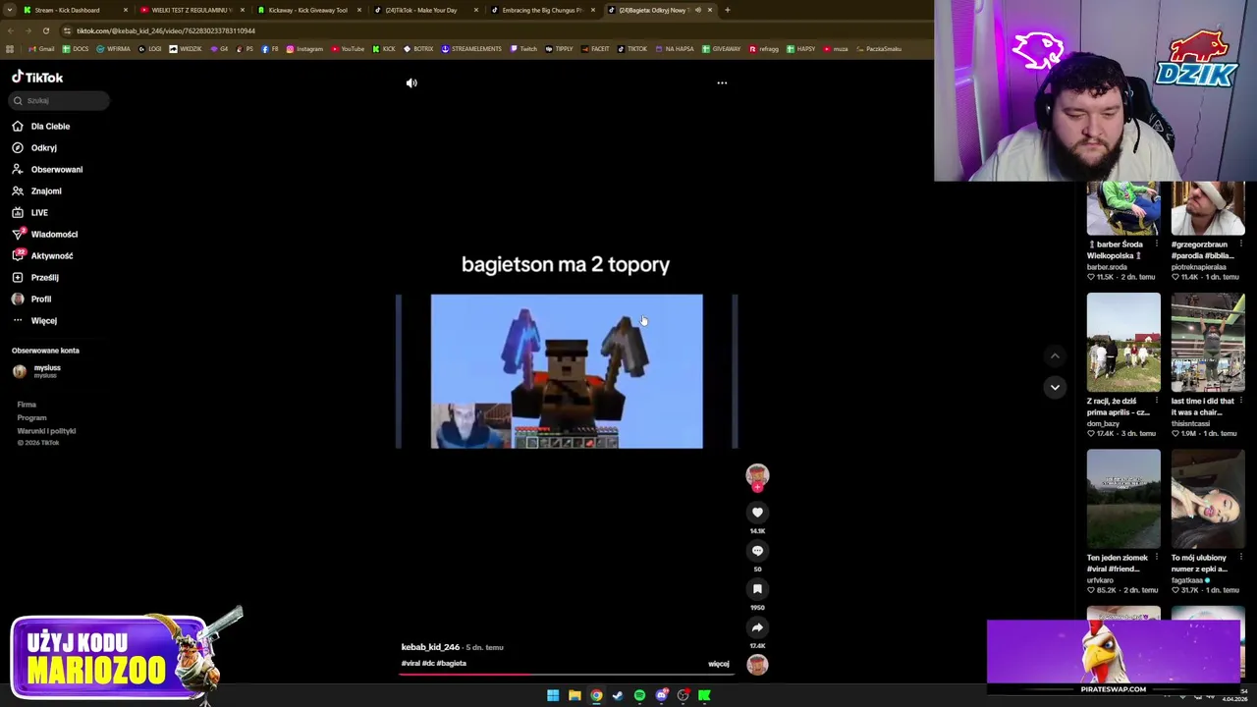Open Steam from taskbar
The image size is (1257, 707).
coord(618,695)
